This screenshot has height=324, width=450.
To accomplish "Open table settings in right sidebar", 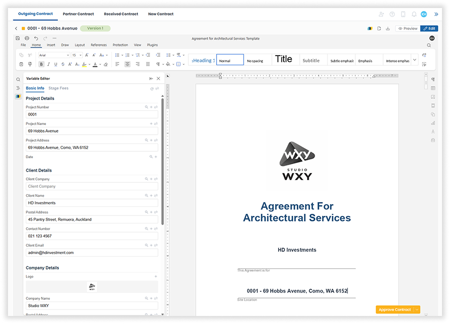I will click(433, 88).
